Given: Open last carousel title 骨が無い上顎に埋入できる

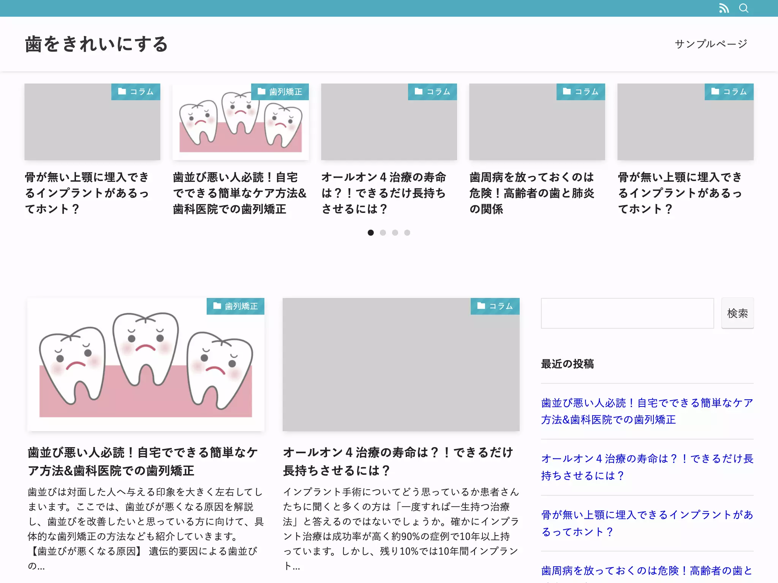Looking at the screenshot, I should (x=680, y=193).
